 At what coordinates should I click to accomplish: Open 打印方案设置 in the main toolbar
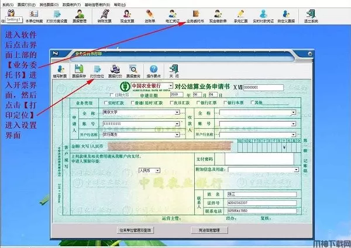pos(57,16)
